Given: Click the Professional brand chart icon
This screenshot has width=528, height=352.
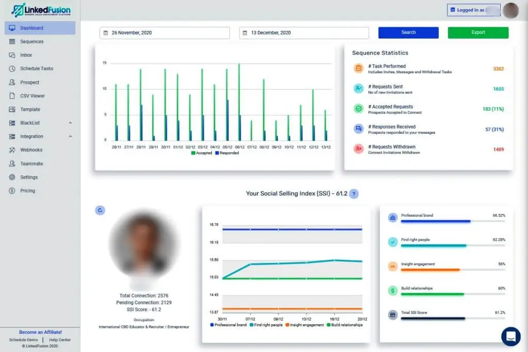Looking at the screenshot, I should tap(392, 218).
